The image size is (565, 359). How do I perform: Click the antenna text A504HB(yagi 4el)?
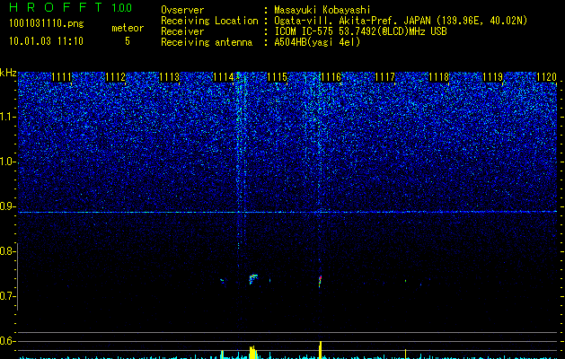coord(317,42)
